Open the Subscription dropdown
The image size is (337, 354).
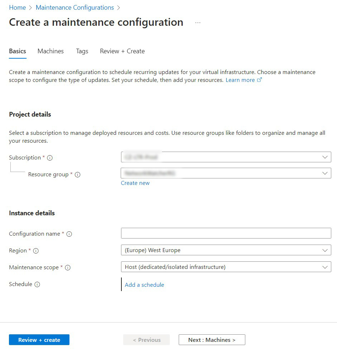[226, 157]
